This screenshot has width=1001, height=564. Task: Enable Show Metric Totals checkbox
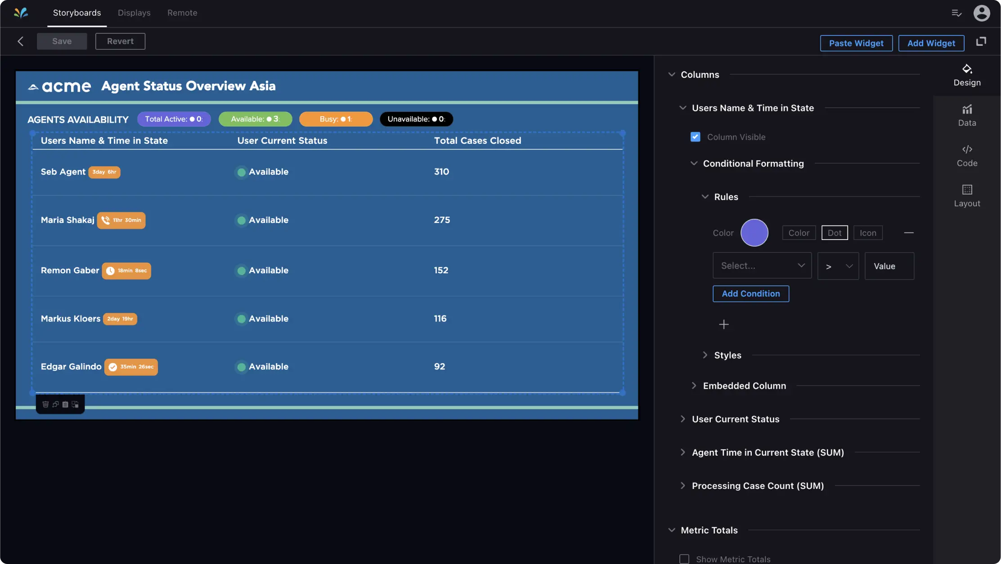coord(684,559)
